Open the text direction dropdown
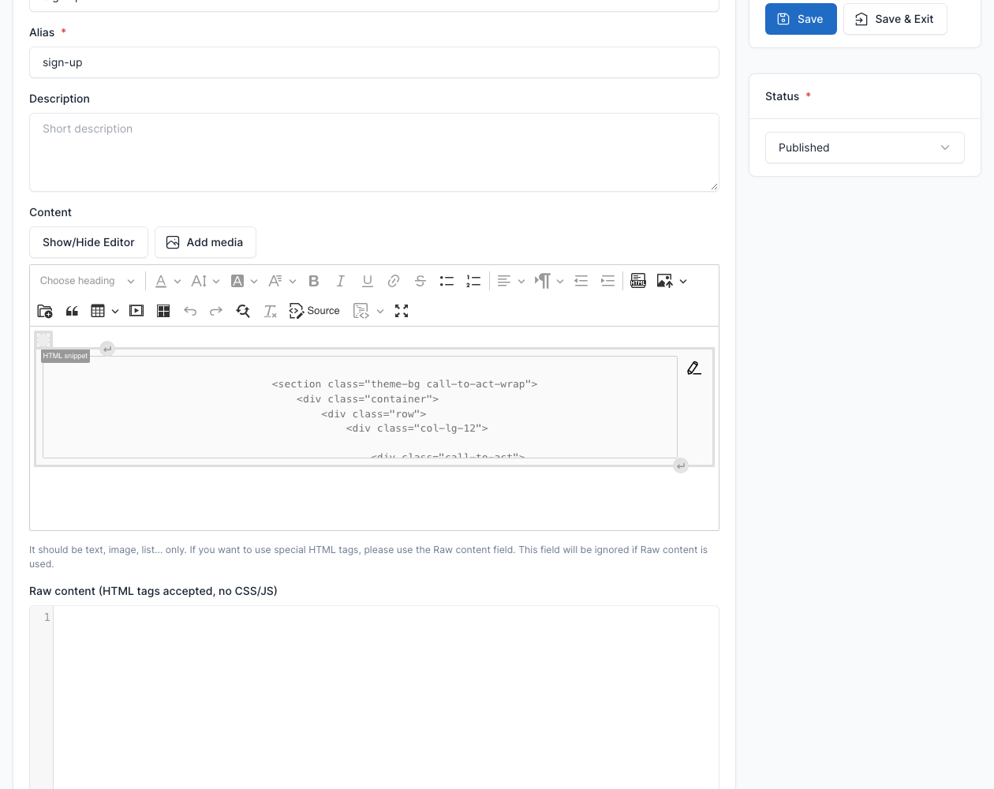The height and width of the screenshot is (789, 994). pos(549,281)
